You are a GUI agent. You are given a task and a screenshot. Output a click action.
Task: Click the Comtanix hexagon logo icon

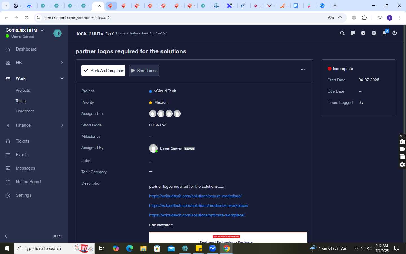tap(58, 33)
